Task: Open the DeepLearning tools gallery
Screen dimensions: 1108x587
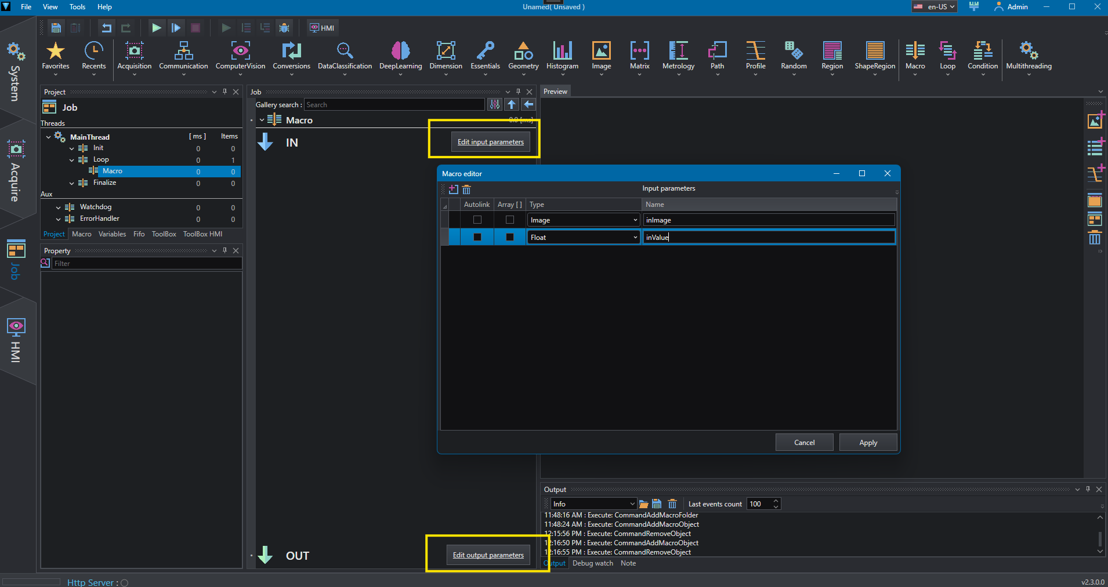Action: [400, 56]
